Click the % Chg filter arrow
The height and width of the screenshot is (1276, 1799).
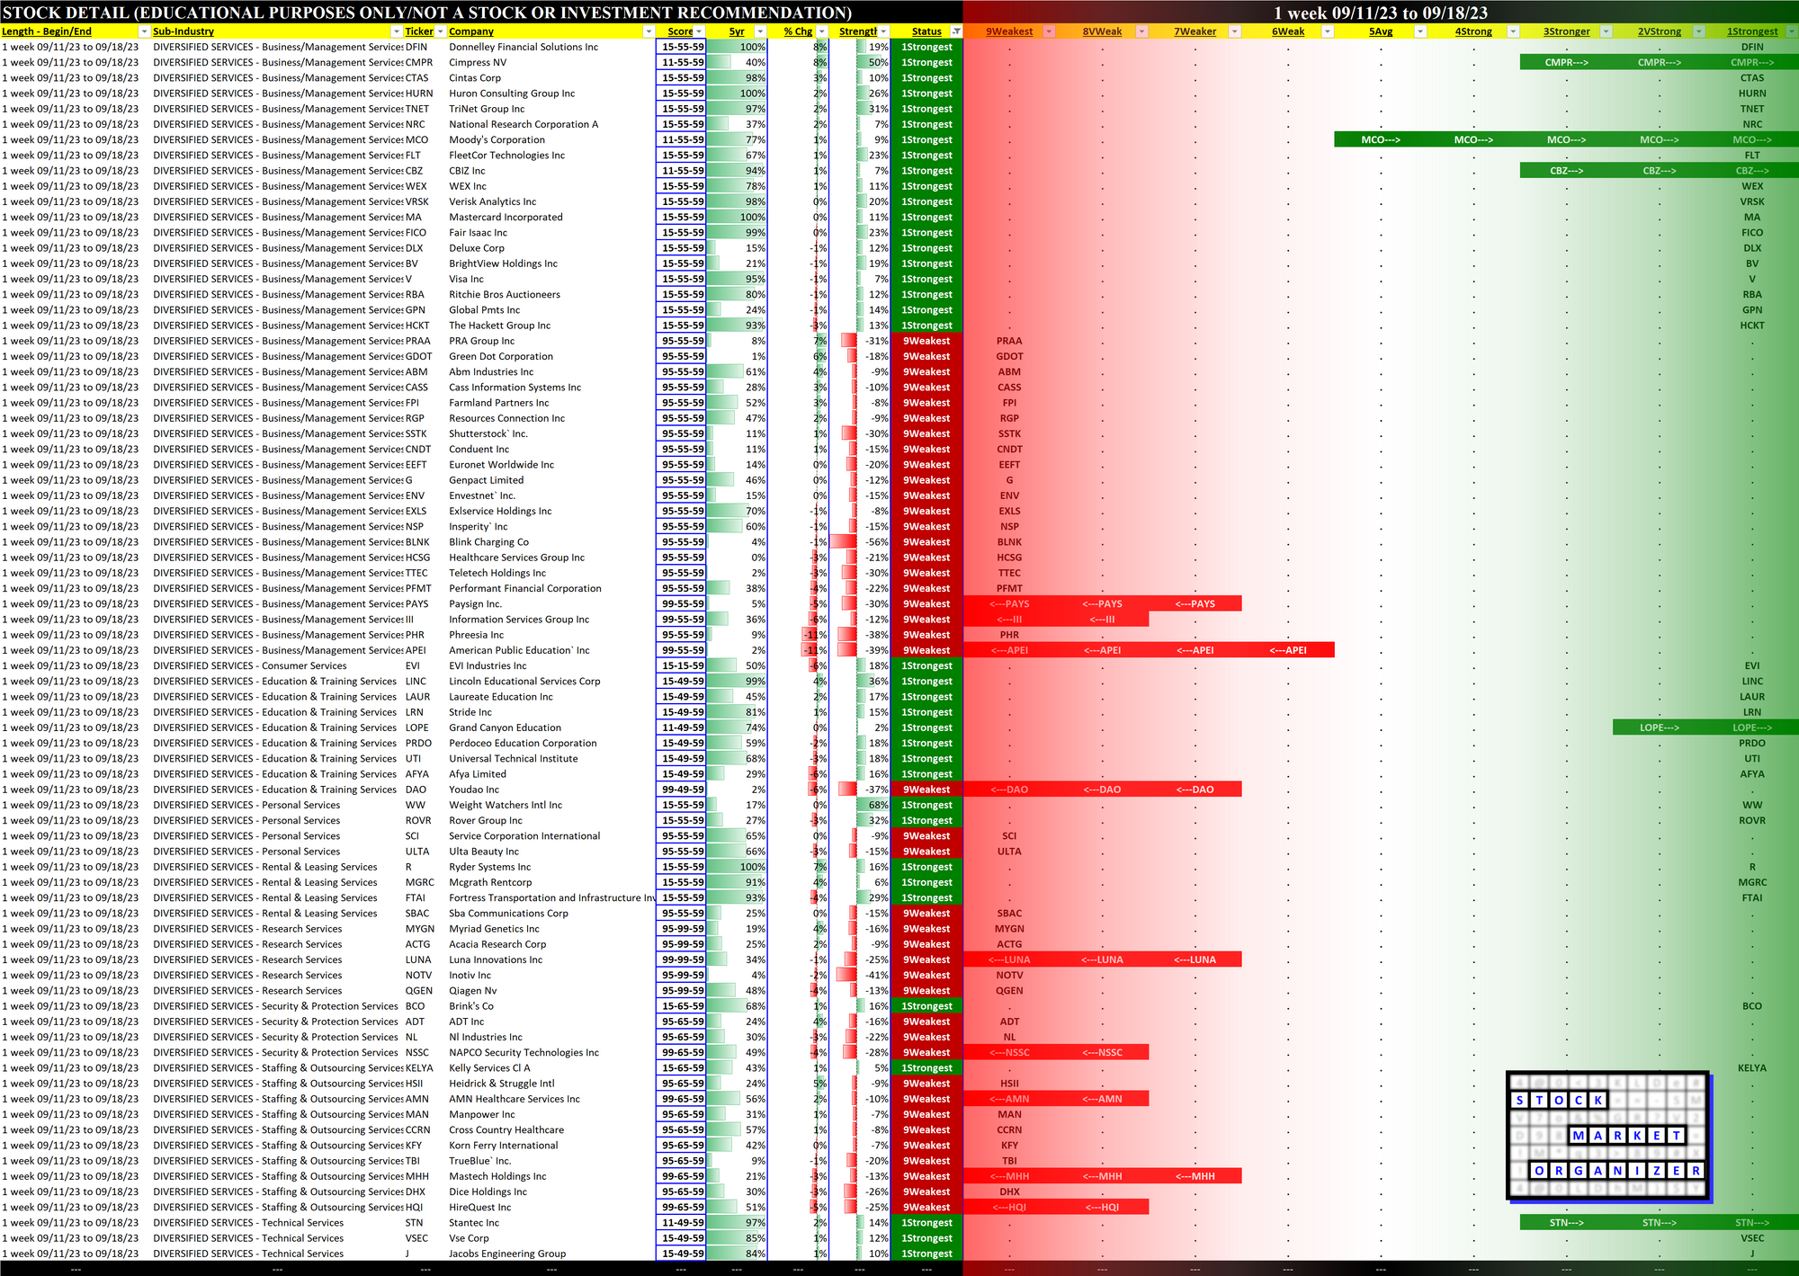821,31
